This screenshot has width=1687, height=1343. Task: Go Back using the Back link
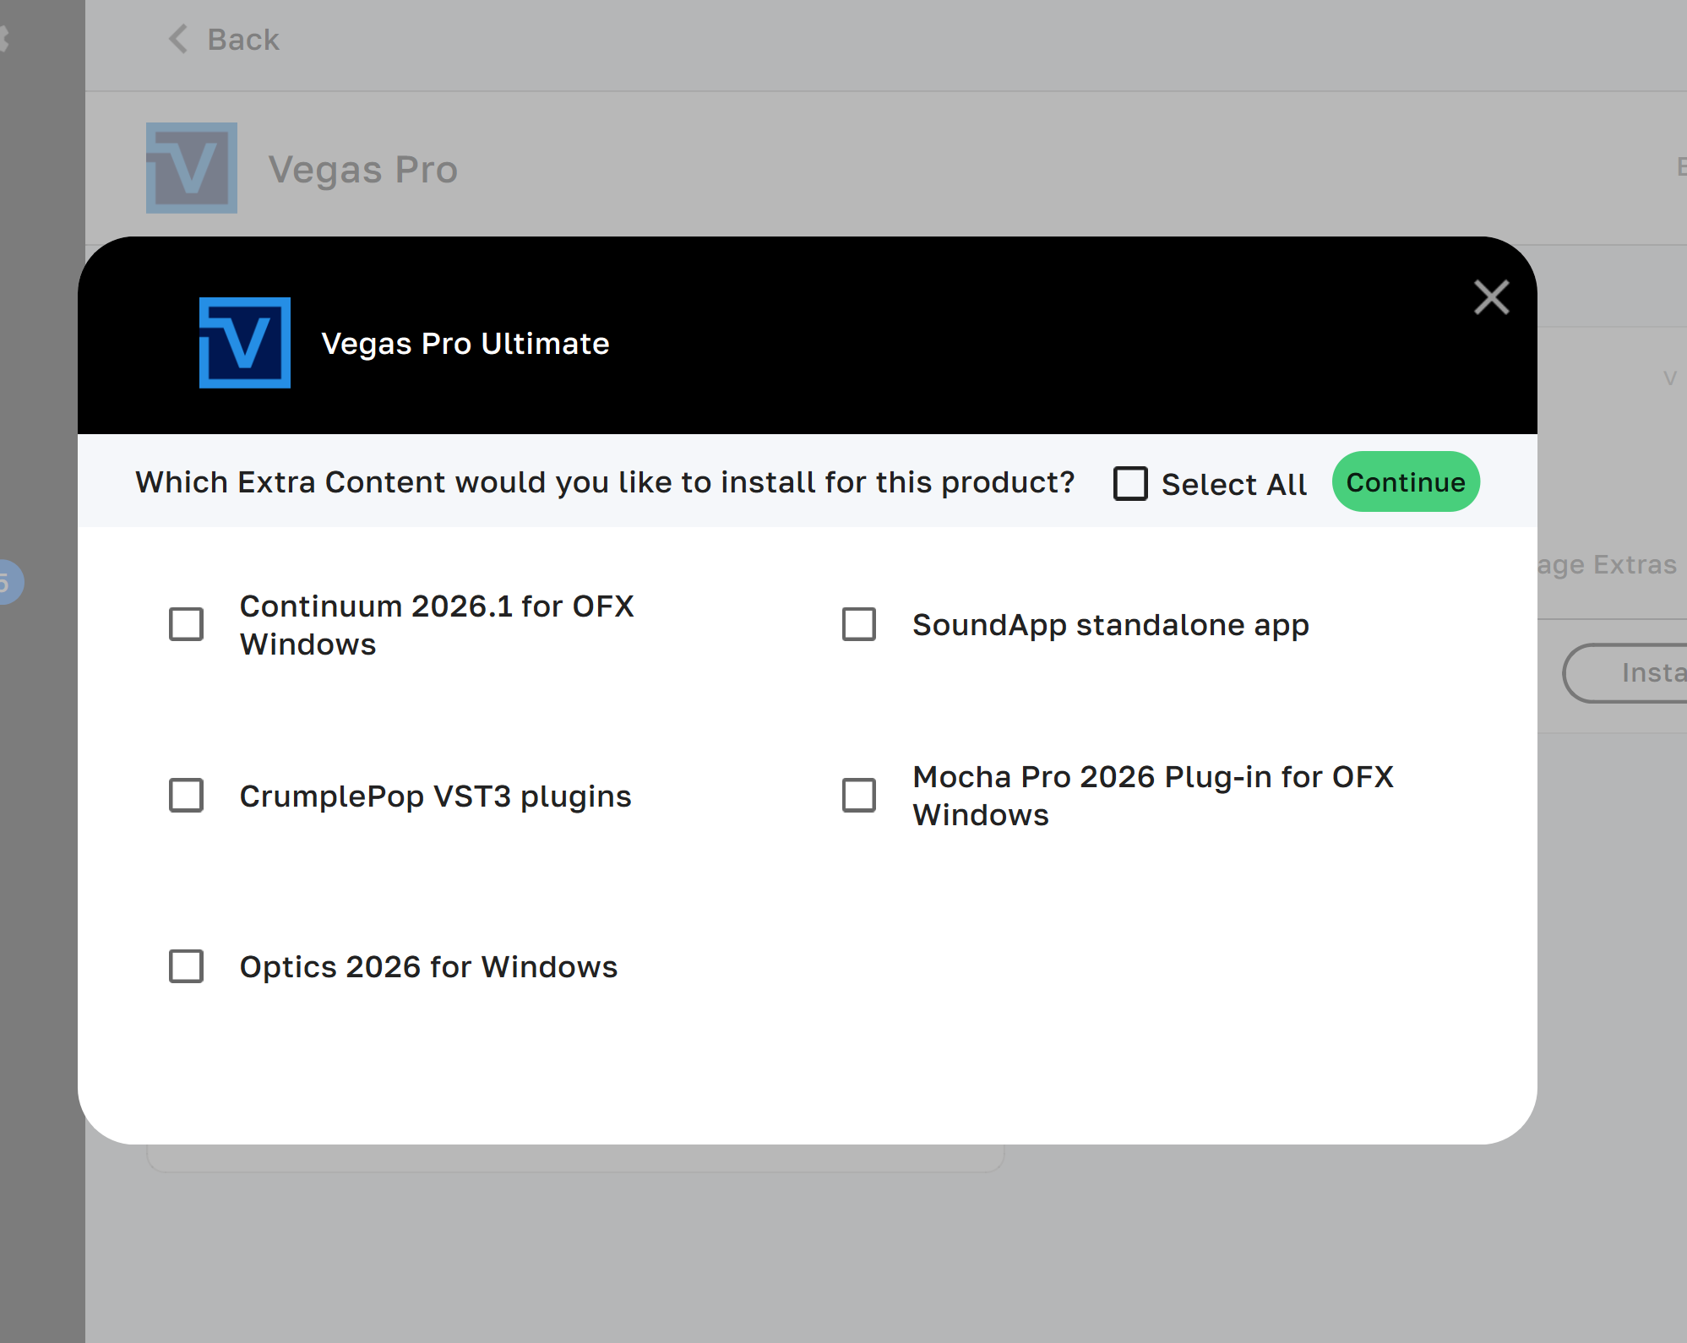[x=242, y=40]
